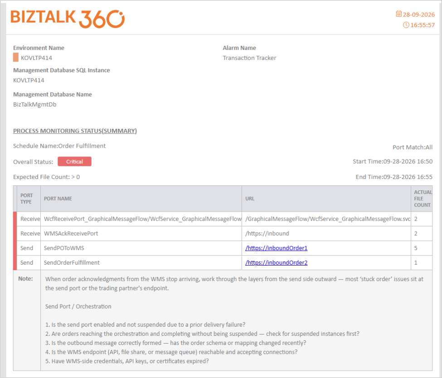Click the Critical status badge
442x378 pixels.
(x=74, y=161)
